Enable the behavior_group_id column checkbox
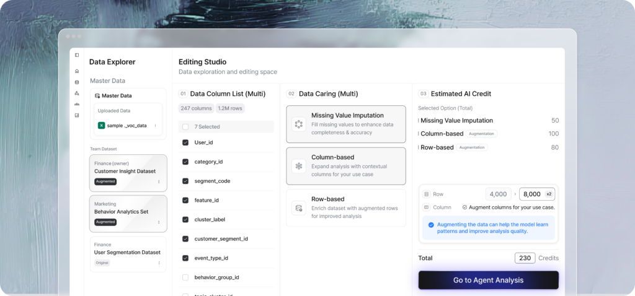The image size is (635, 296). pos(185,277)
